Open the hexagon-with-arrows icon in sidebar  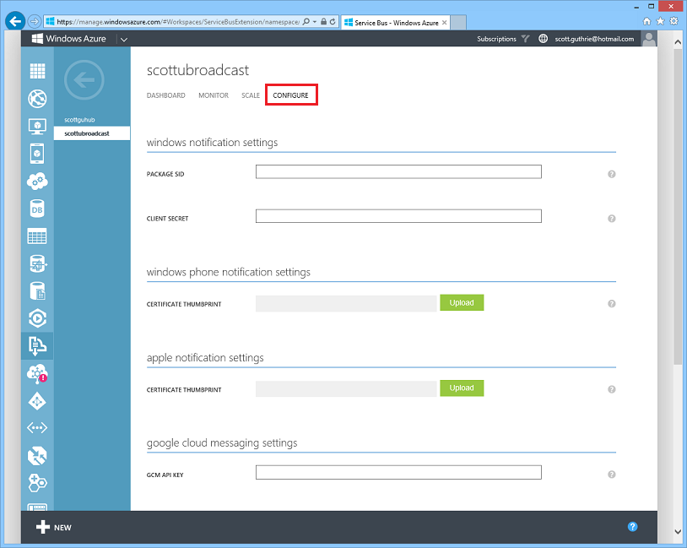pos(37,456)
